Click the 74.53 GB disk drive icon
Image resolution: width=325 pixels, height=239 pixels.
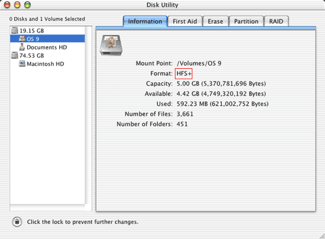coord(15,55)
